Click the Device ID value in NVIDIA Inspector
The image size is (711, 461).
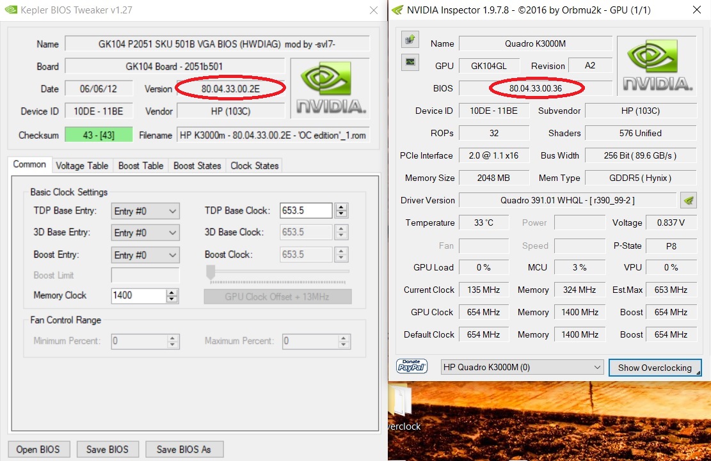point(494,111)
